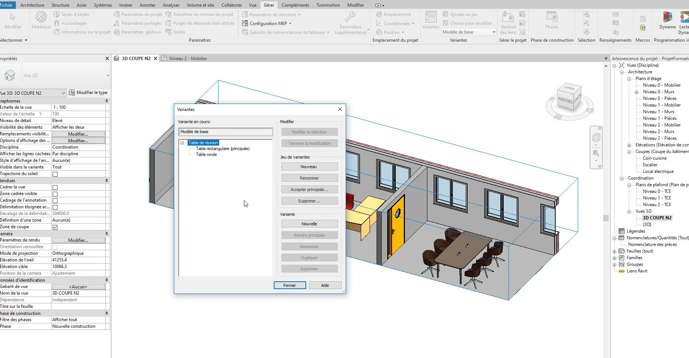Viewport: 689px width, 358px height.
Task: Click the Fermer button in Variantes dialog
Action: click(290, 285)
